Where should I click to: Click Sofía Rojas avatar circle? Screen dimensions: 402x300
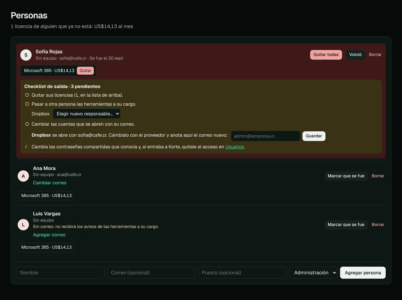coord(26,55)
